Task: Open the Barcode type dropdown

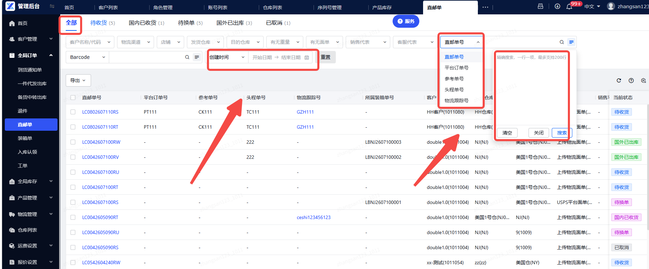Action: (87, 57)
